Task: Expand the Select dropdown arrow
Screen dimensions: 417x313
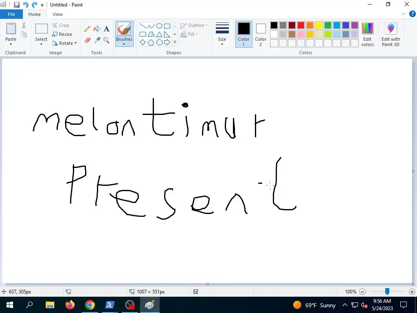Action: [41, 44]
